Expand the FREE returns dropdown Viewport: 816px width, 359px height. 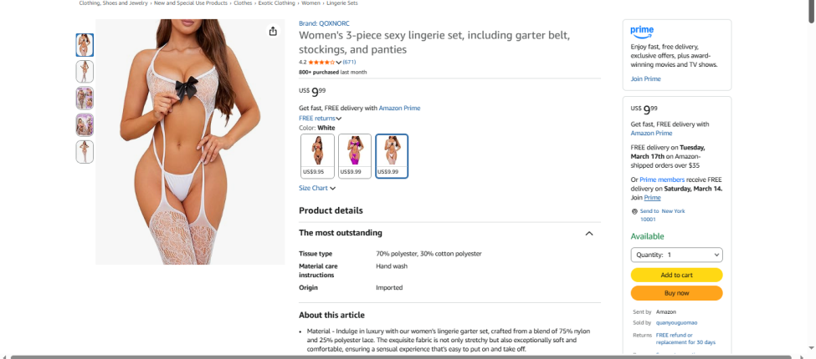pos(321,119)
